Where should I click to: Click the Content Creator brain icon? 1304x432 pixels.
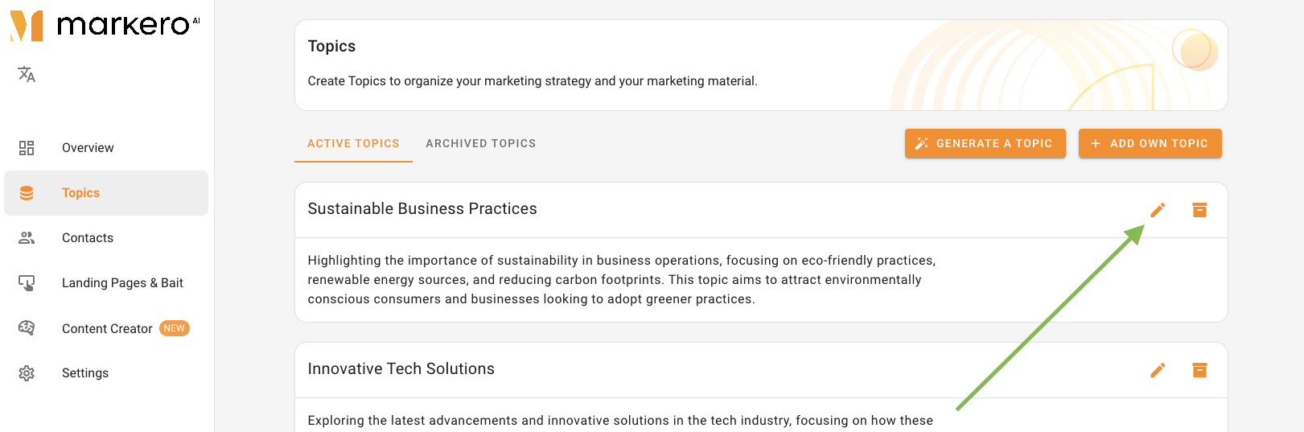[x=27, y=328]
